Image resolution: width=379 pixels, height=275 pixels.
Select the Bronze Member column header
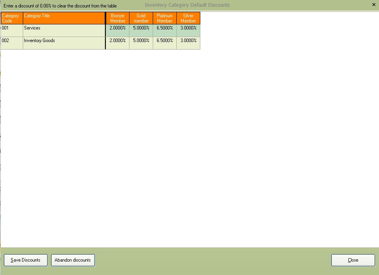tap(118, 18)
